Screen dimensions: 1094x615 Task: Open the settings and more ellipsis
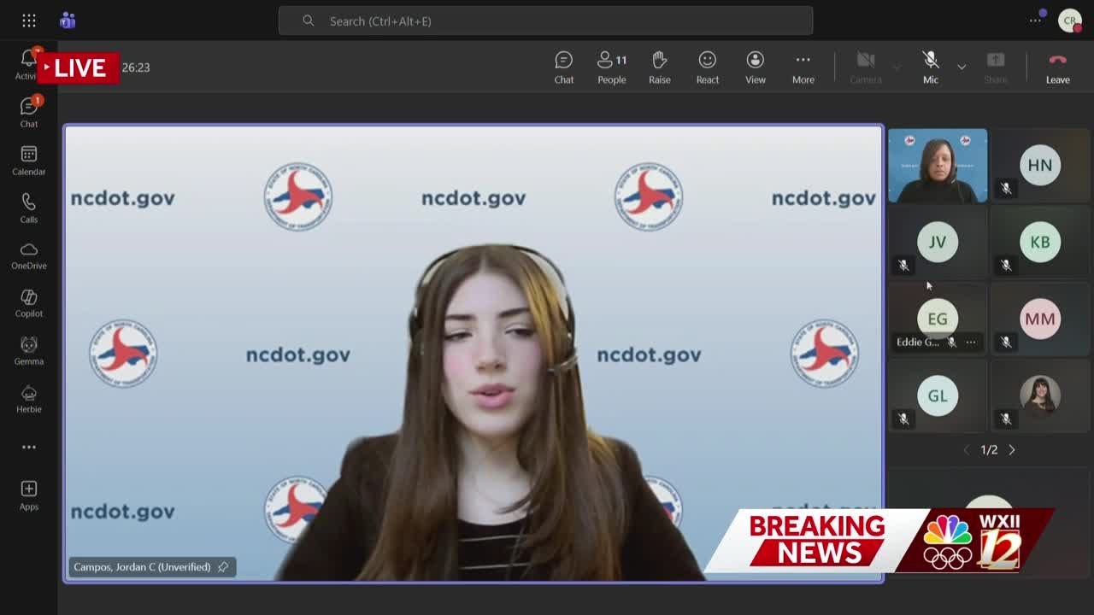pyautogui.click(x=1035, y=20)
